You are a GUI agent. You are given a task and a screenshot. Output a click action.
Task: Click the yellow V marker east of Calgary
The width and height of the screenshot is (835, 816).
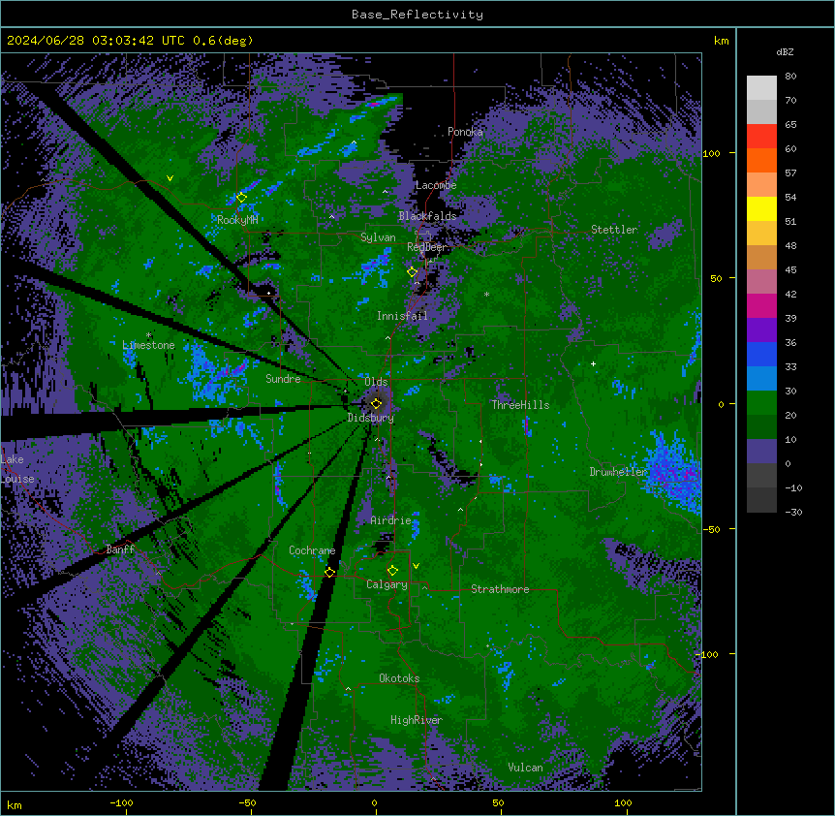pos(416,566)
